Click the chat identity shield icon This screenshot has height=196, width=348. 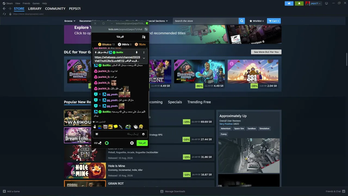coord(97,134)
